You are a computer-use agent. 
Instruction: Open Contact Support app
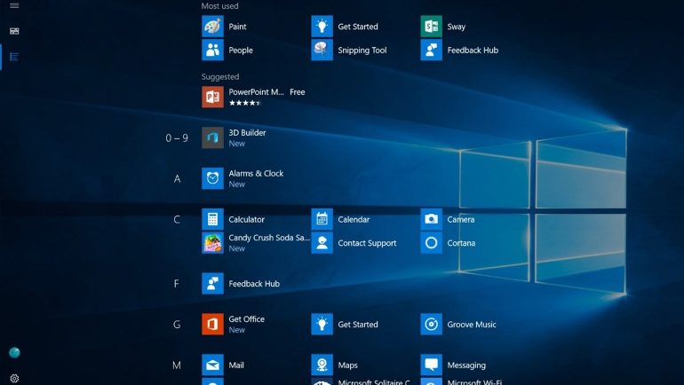[x=322, y=243]
